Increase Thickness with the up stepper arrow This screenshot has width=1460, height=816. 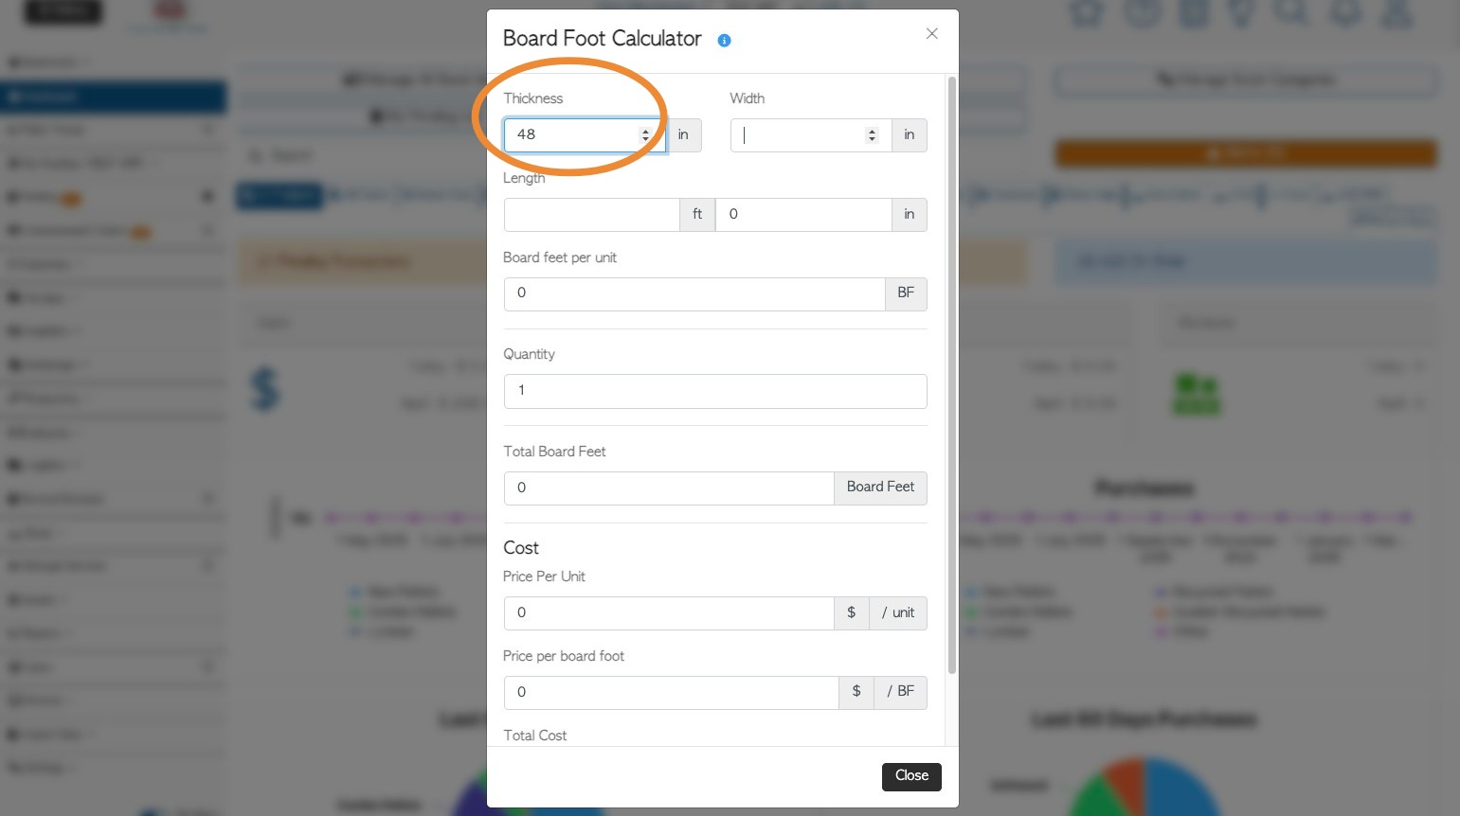click(x=645, y=131)
